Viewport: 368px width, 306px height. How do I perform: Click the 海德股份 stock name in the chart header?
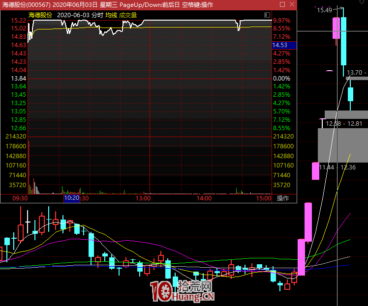pos(40,15)
